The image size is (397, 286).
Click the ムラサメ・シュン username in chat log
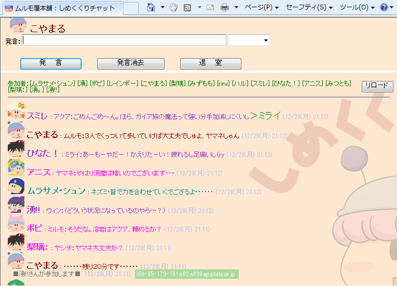56,191
